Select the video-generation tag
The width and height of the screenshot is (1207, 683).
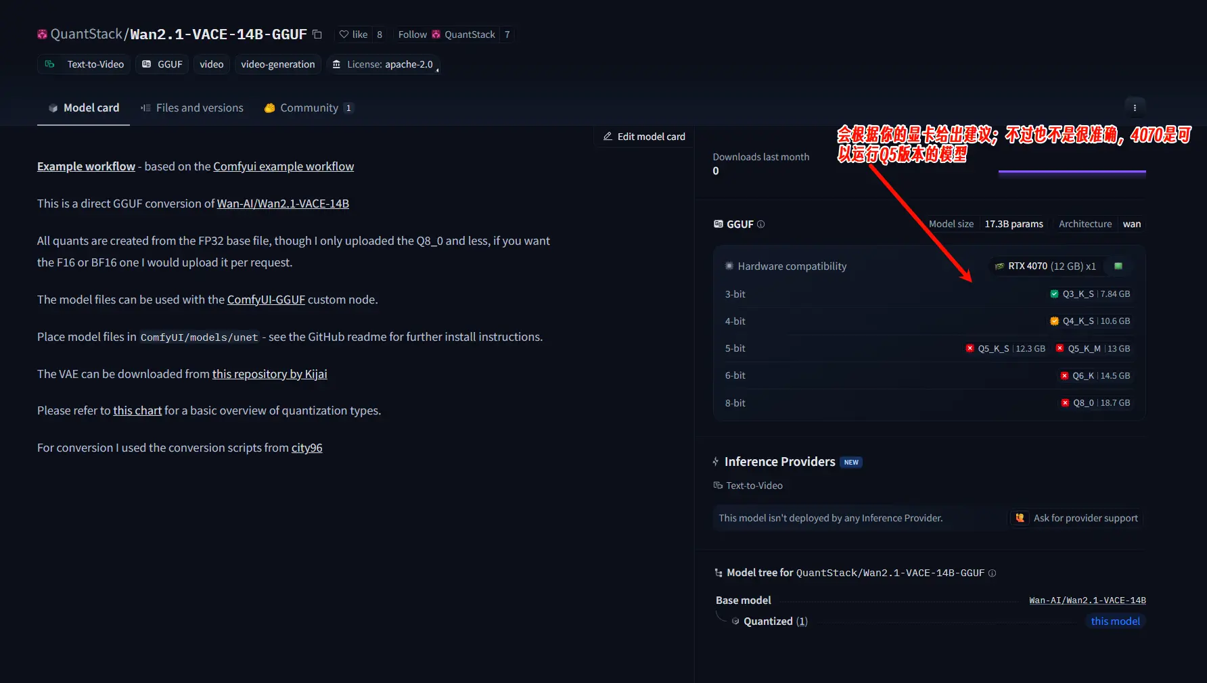coord(278,64)
